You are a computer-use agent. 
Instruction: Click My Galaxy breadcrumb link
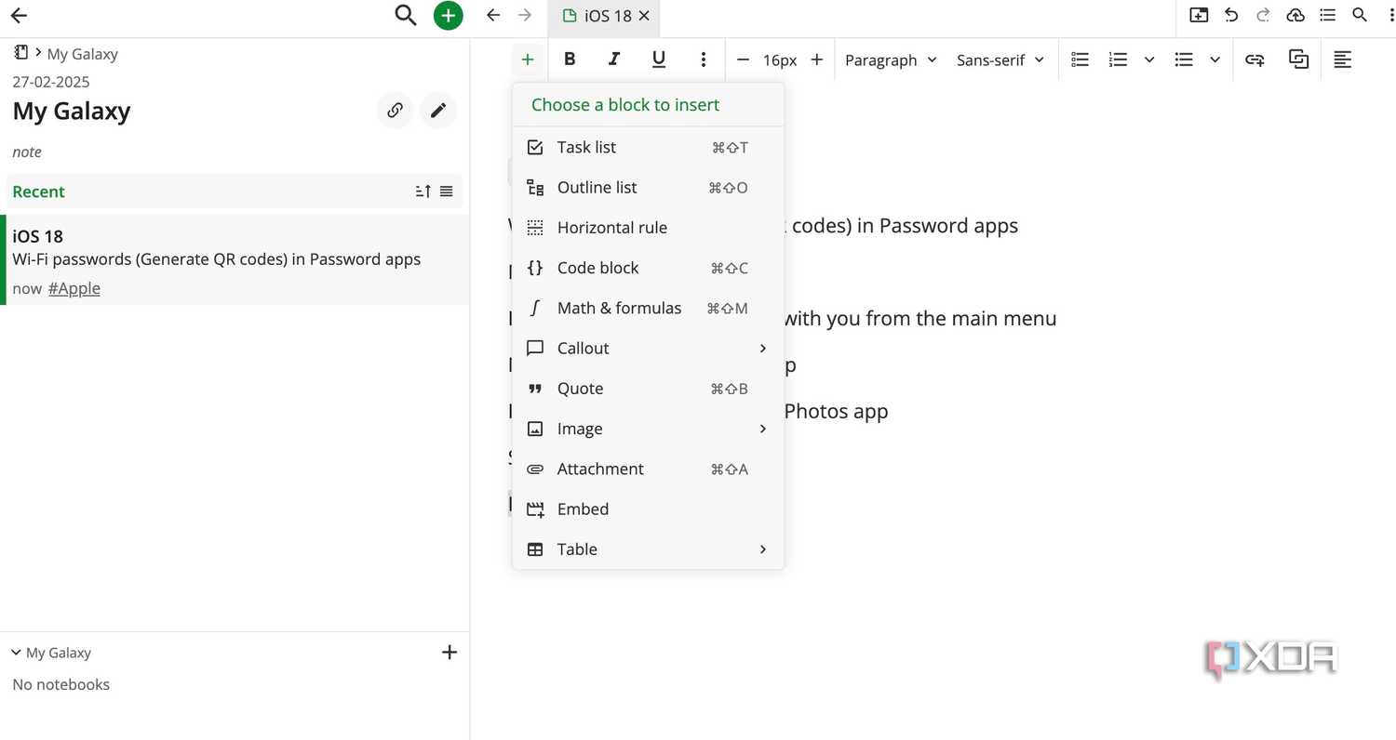click(x=83, y=54)
